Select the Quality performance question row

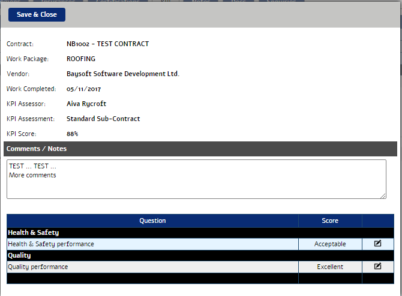pyautogui.click(x=38, y=267)
